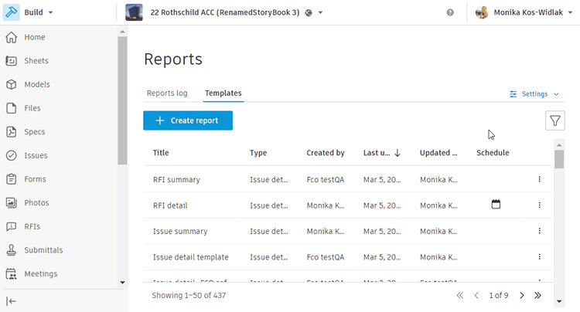
Task: Switch to the Reports log tab
Action: (167, 93)
